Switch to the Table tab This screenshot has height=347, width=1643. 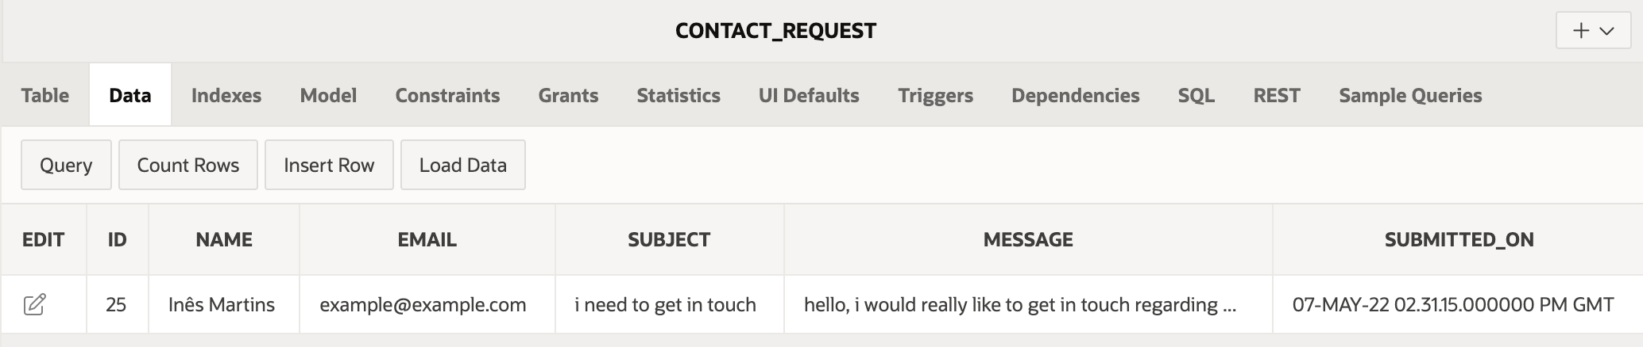pos(45,95)
